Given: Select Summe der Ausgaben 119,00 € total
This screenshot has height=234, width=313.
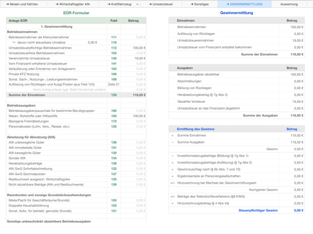Looking at the screenshot, I should click(297, 115).
